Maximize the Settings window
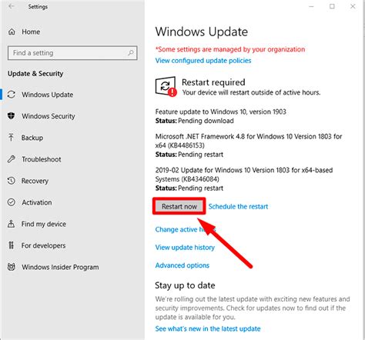 [332, 6]
